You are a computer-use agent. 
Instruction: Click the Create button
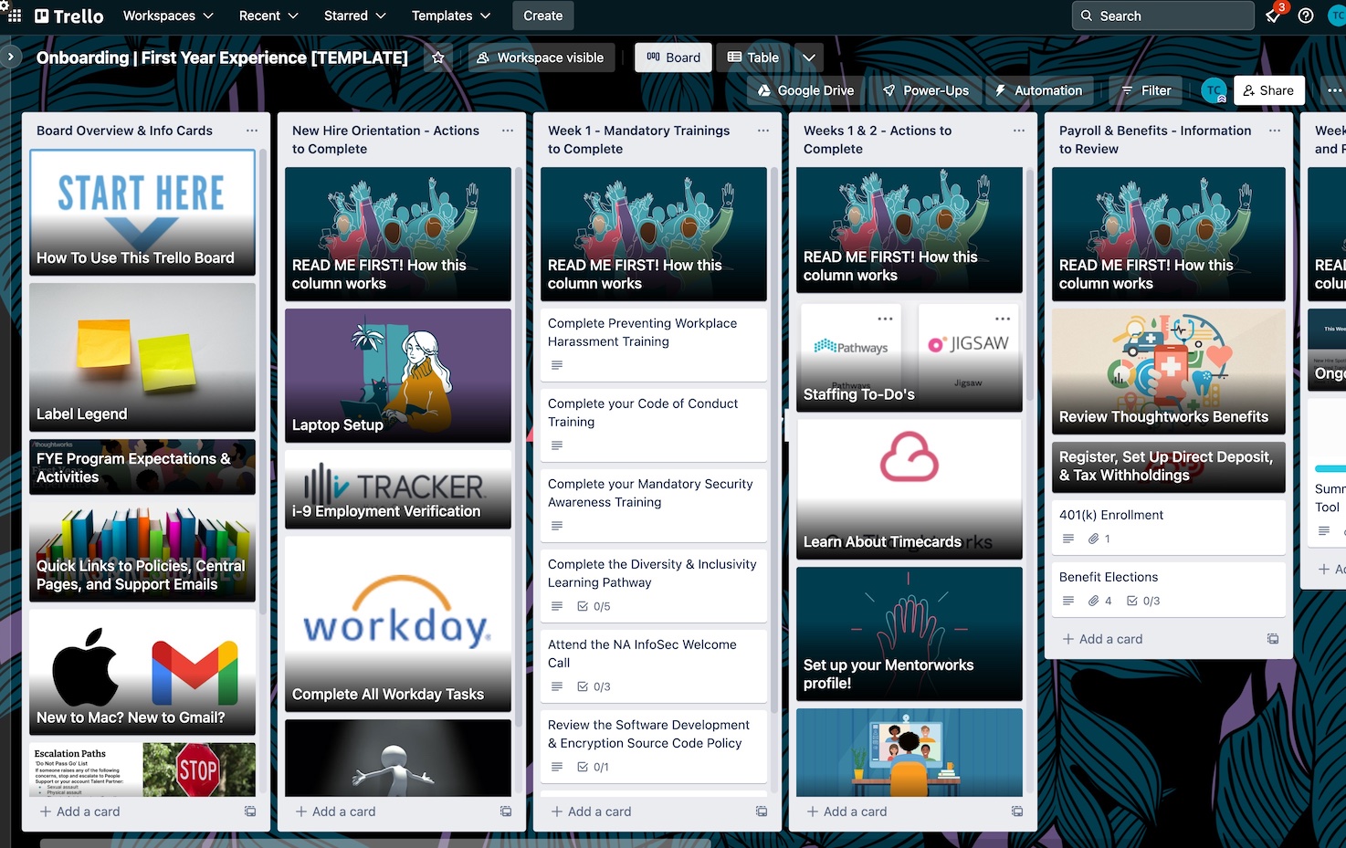543,16
